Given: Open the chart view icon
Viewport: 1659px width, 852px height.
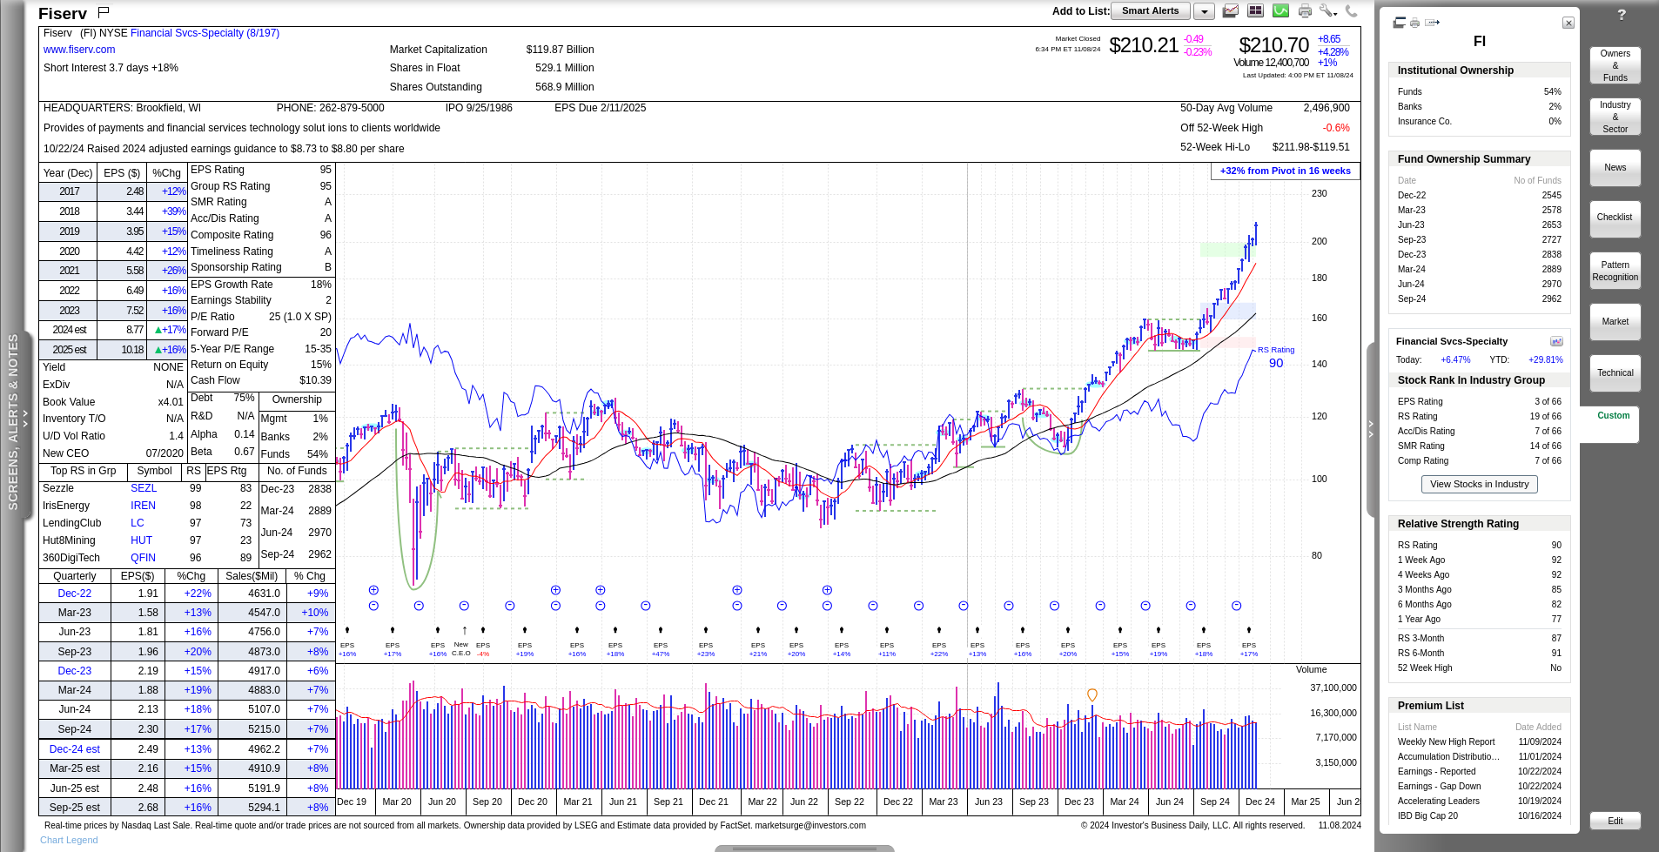Looking at the screenshot, I should coord(1231,10).
